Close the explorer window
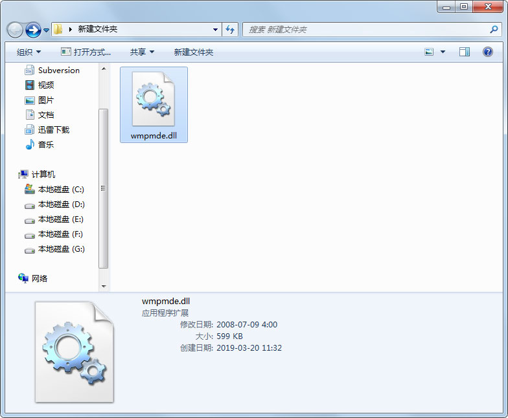Image resolution: width=508 pixels, height=418 pixels. click(488, 6)
